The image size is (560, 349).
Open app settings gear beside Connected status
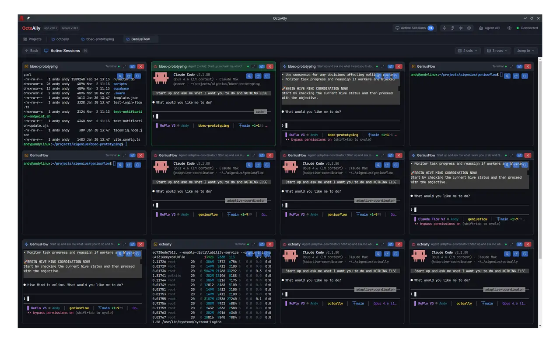click(x=509, y=28)
